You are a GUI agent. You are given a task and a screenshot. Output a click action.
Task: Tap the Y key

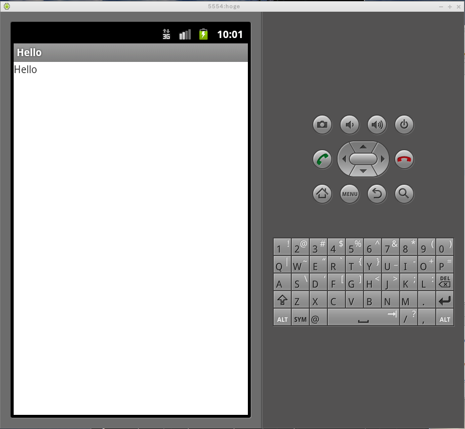coord(373,265)
